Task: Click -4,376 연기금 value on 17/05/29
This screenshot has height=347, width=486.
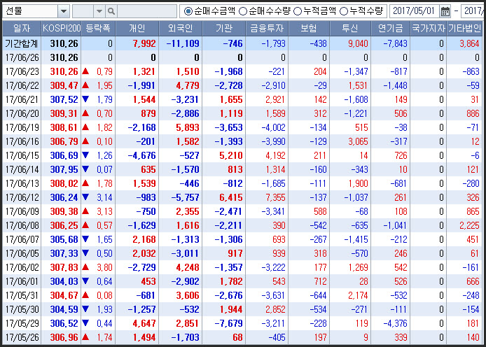Action: [395, 323]
